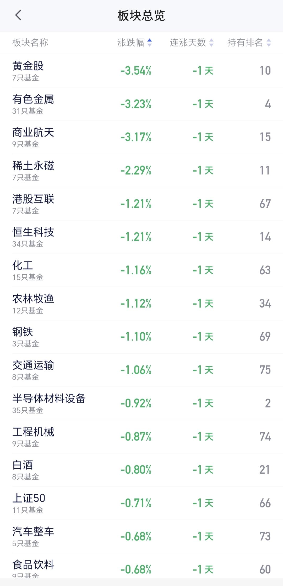Image resolution: width=283 pixels, height=586 pixels.
Task: Select the 商业航天 sector entry
Action: 141,137
